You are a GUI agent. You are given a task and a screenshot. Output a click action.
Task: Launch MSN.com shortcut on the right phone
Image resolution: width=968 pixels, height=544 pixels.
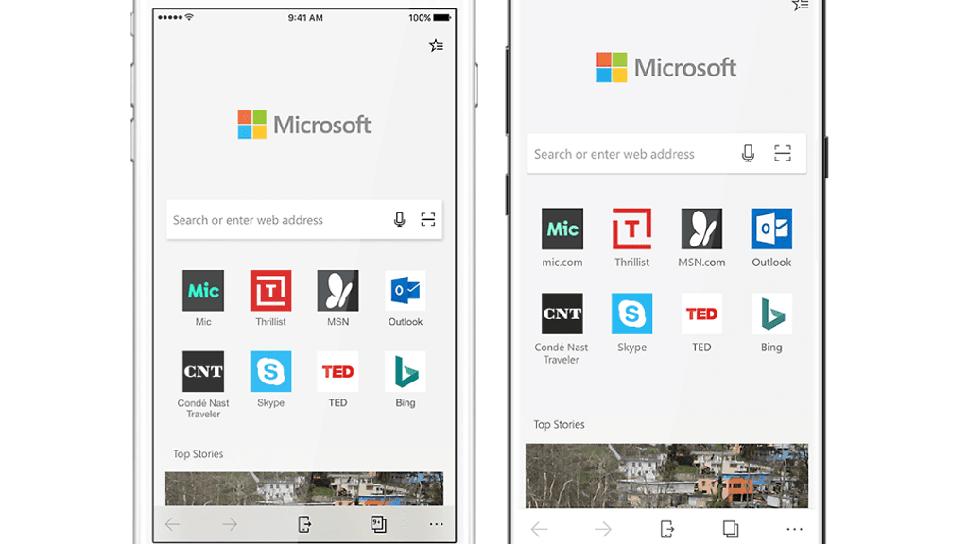(x=701, y=229)
